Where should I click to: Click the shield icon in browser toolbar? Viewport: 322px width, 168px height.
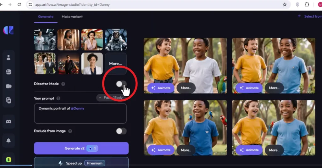tap(297, 4)
